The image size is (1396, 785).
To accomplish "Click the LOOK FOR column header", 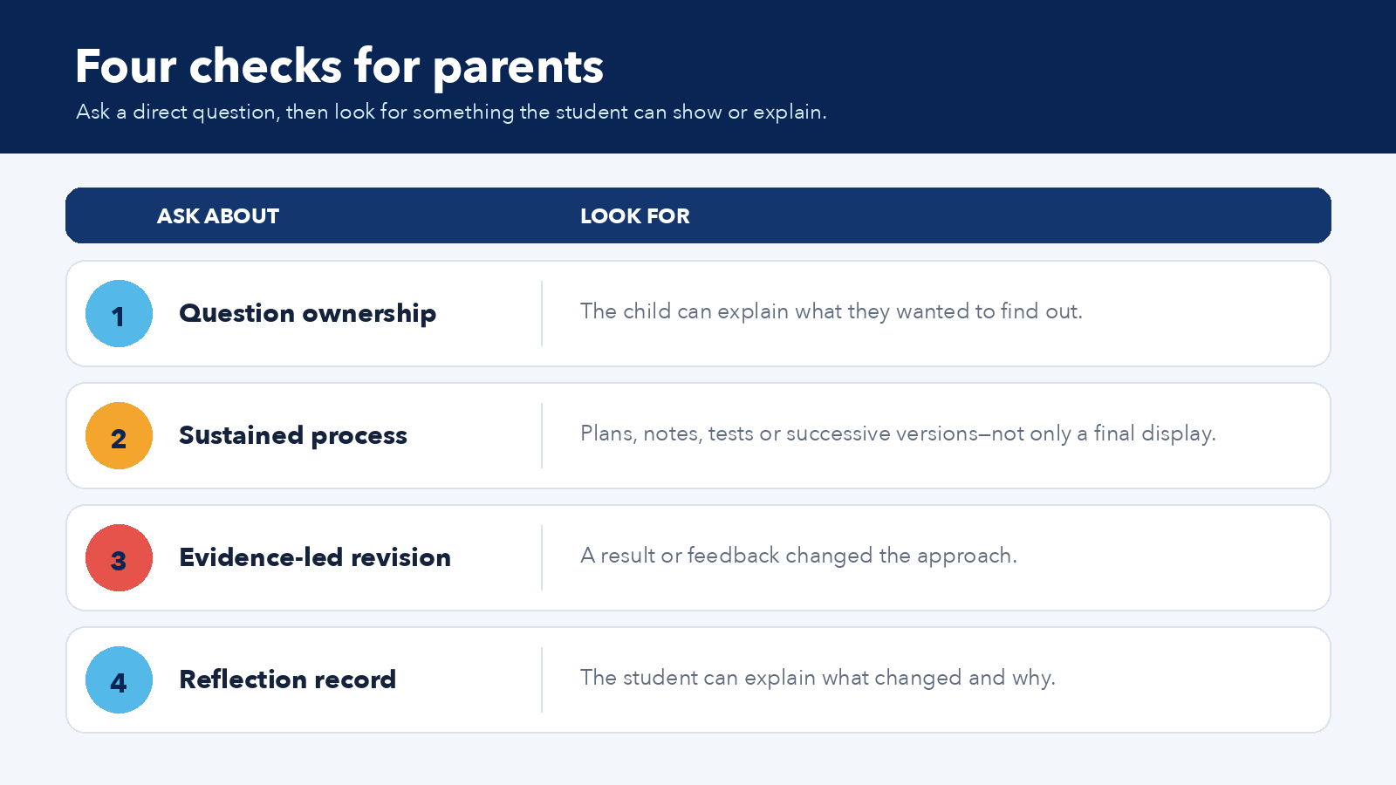I will point(635,216).
